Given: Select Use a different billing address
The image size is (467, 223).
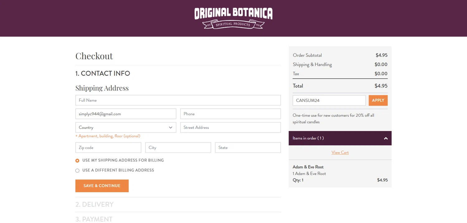Looking at the screenshot, I should pos(78,171).
